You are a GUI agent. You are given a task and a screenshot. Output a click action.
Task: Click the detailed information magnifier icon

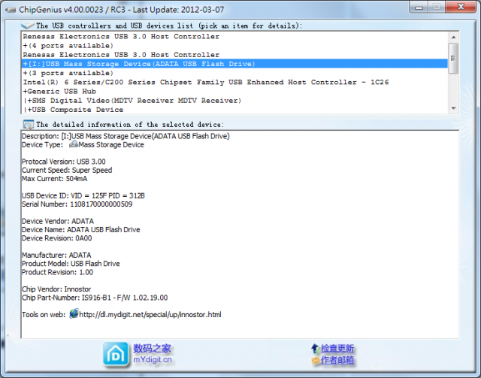pos(29,125)
